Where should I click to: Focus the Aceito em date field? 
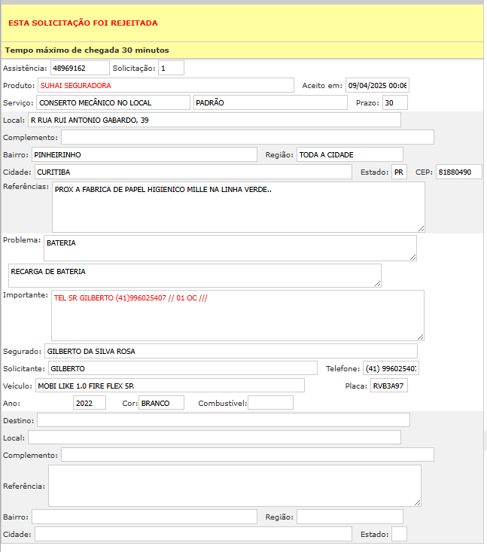[377, 85]
